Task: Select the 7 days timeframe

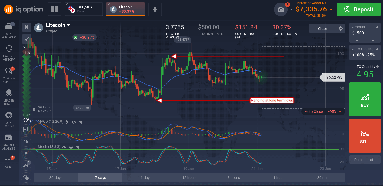Action: click(100, 178)
